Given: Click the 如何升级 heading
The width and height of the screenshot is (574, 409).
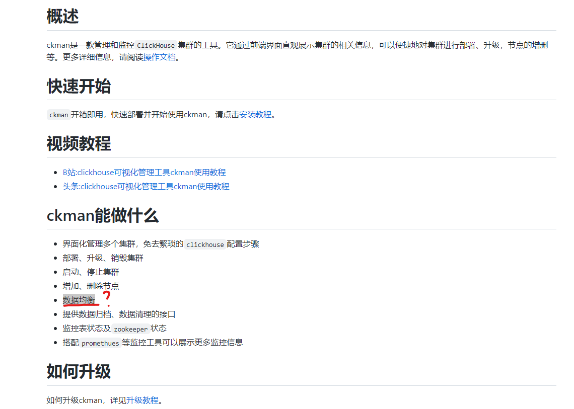Looking at the screenshot, I should 79,371.
